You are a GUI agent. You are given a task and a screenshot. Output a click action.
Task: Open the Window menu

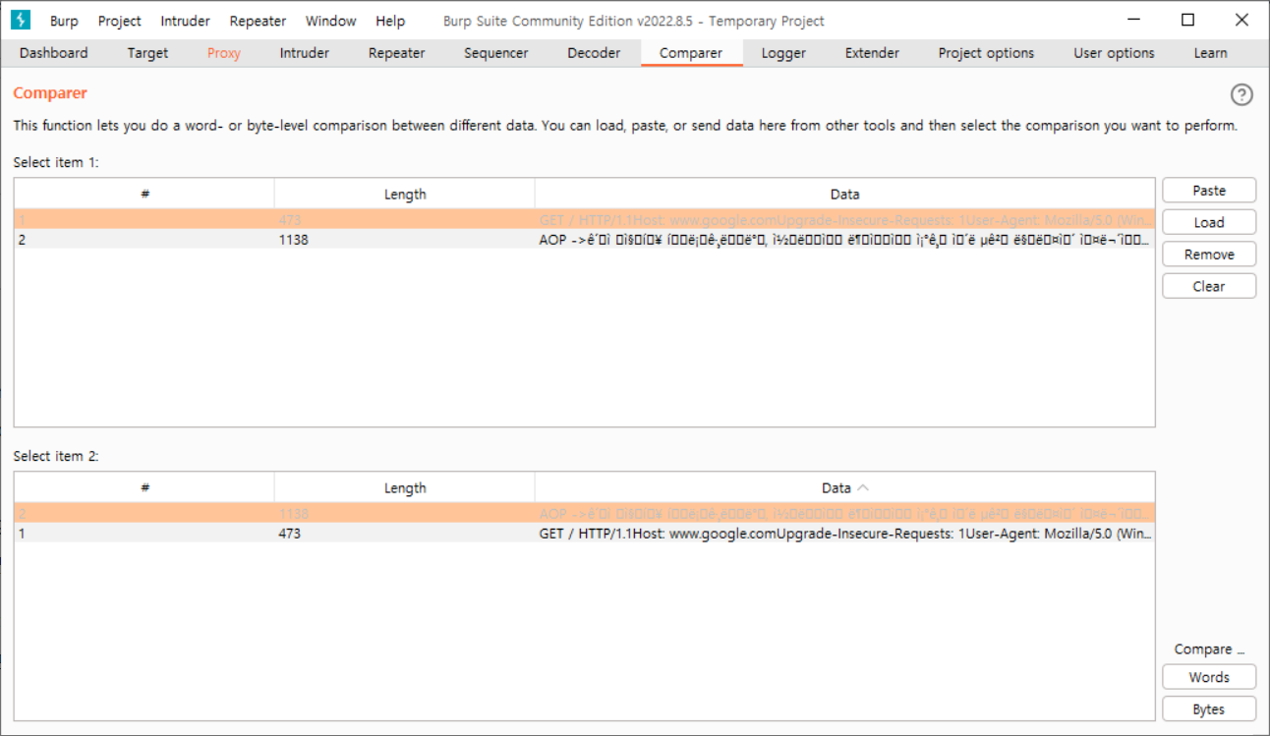[330, 21]
